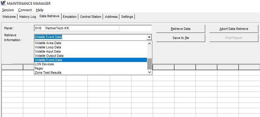Click Abort Data Retreive button
The height and width of the screenshot is (117, 260).
(x=234, y=29)
